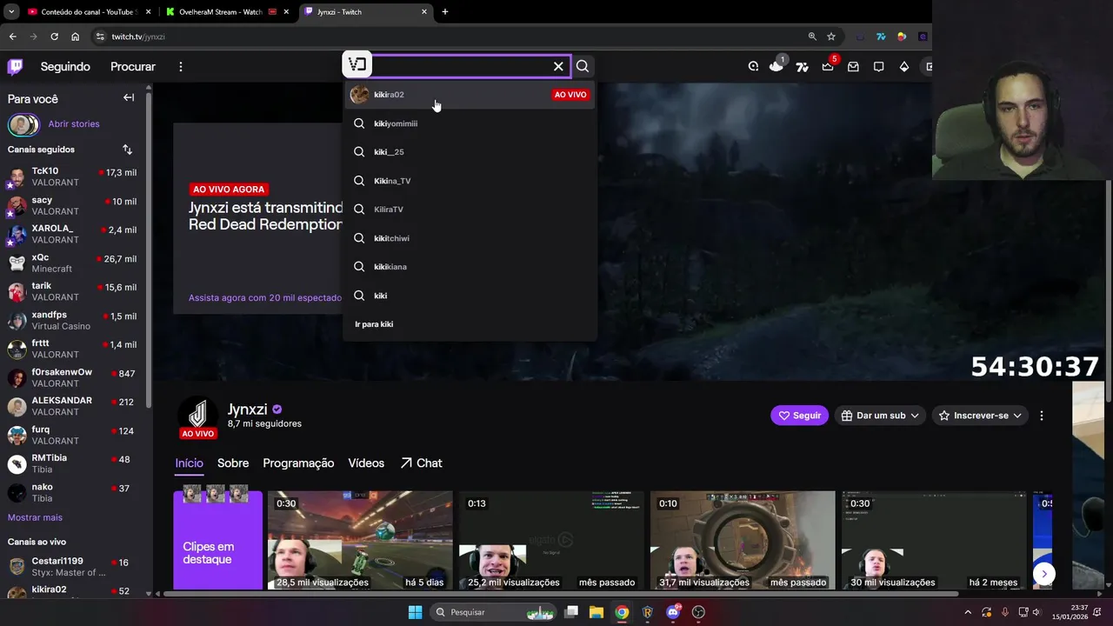Open the Chrome tab search dropdown
The image size is (1113, 626).
click(11, 12)
